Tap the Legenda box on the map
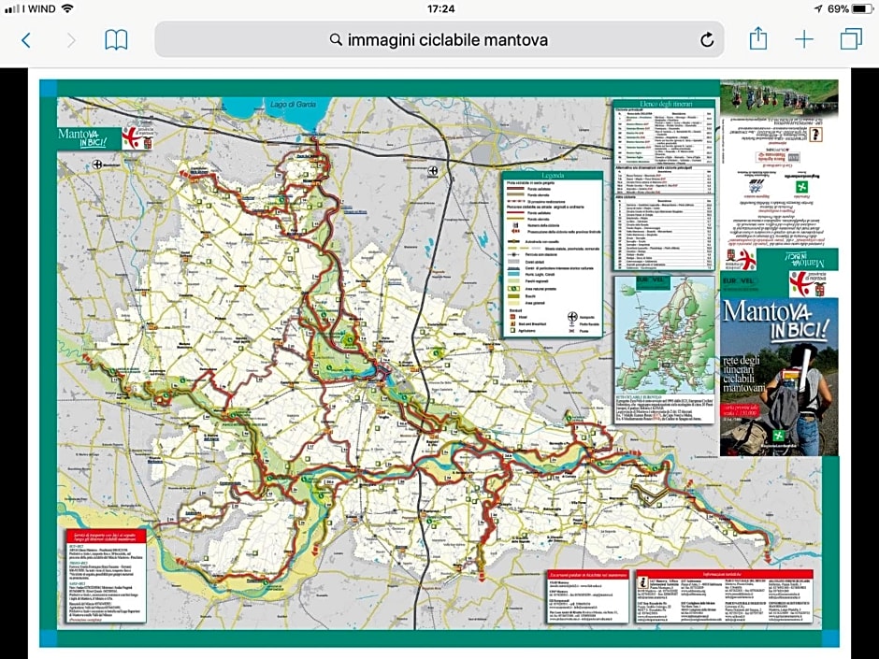The height and width of the screenshot is (659, 879). tap(552, 252)
